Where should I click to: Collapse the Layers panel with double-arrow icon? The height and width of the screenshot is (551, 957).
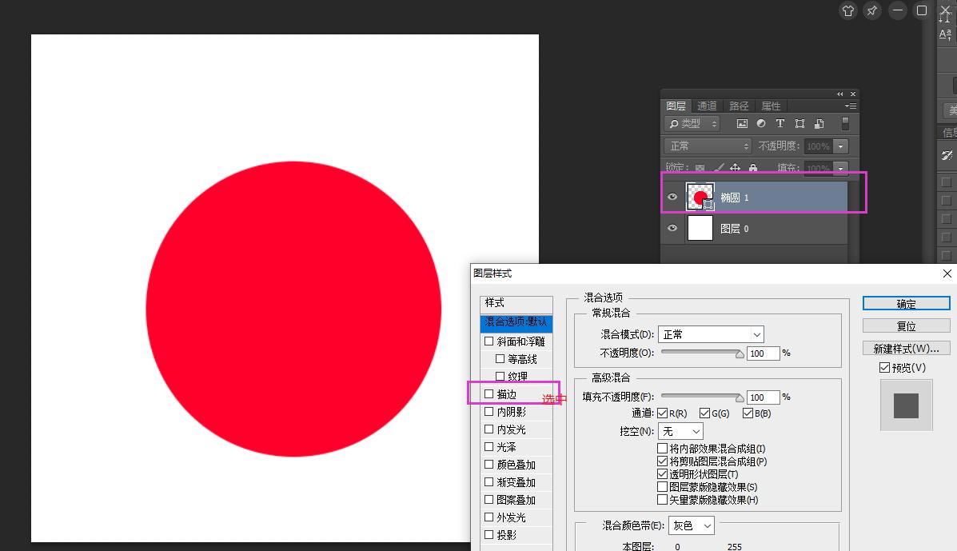tap(839, 94)
